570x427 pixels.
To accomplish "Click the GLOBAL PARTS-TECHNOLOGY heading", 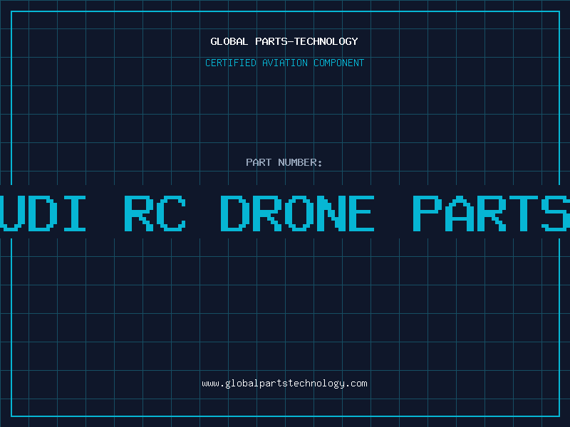I will coord(284,41).
